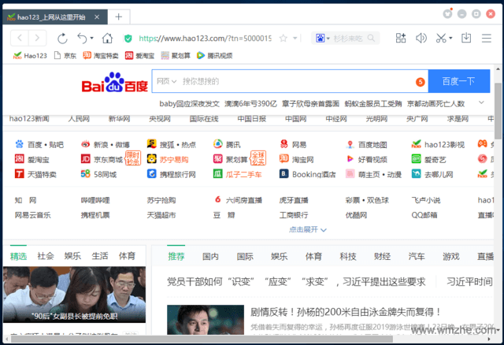The image size is (504, 345).
Task: Click the undo close tab icon
Action: (x=82, y=39)
